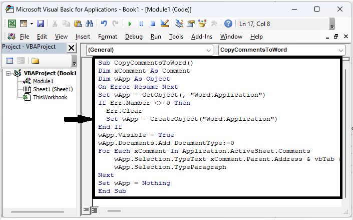Open Project Explorer from the toolbar
Image resolution: width=353 pixels, height=220 pixels.
click(x=179, y=24)
